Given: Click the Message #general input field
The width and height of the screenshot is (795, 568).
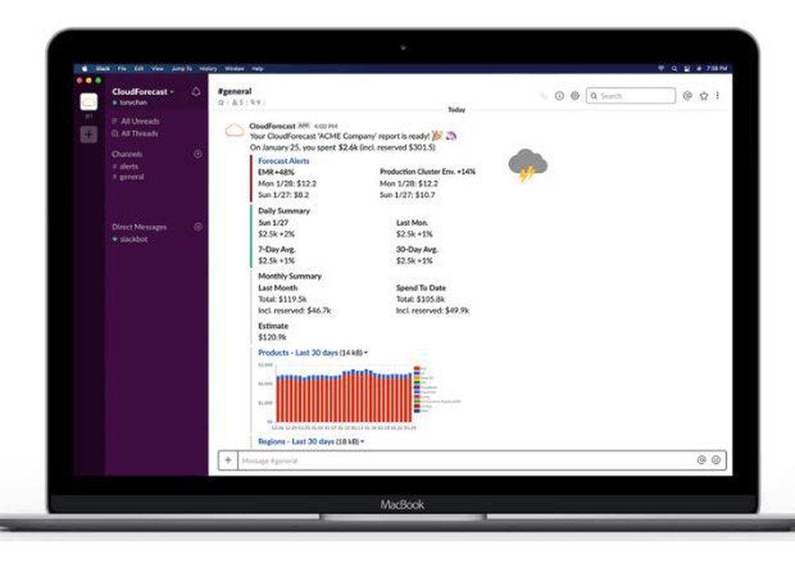Looking at the screenshot, I should click(465, 461).
